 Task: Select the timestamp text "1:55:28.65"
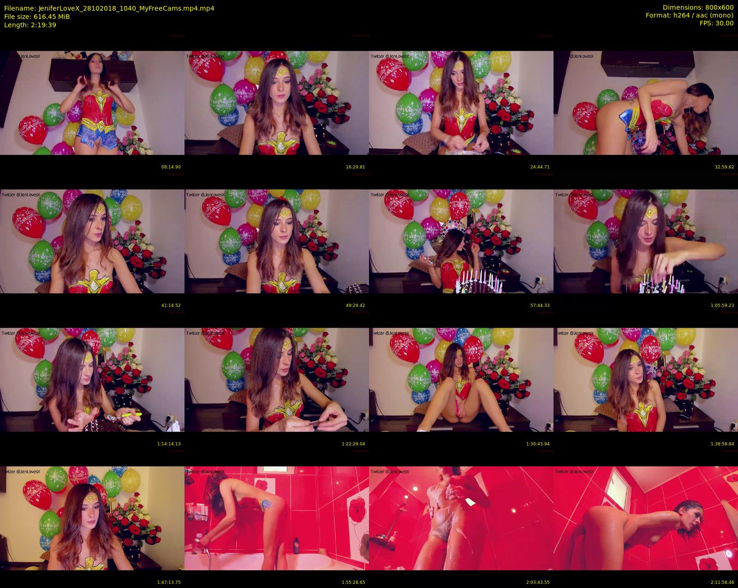[x=353, y=582]
